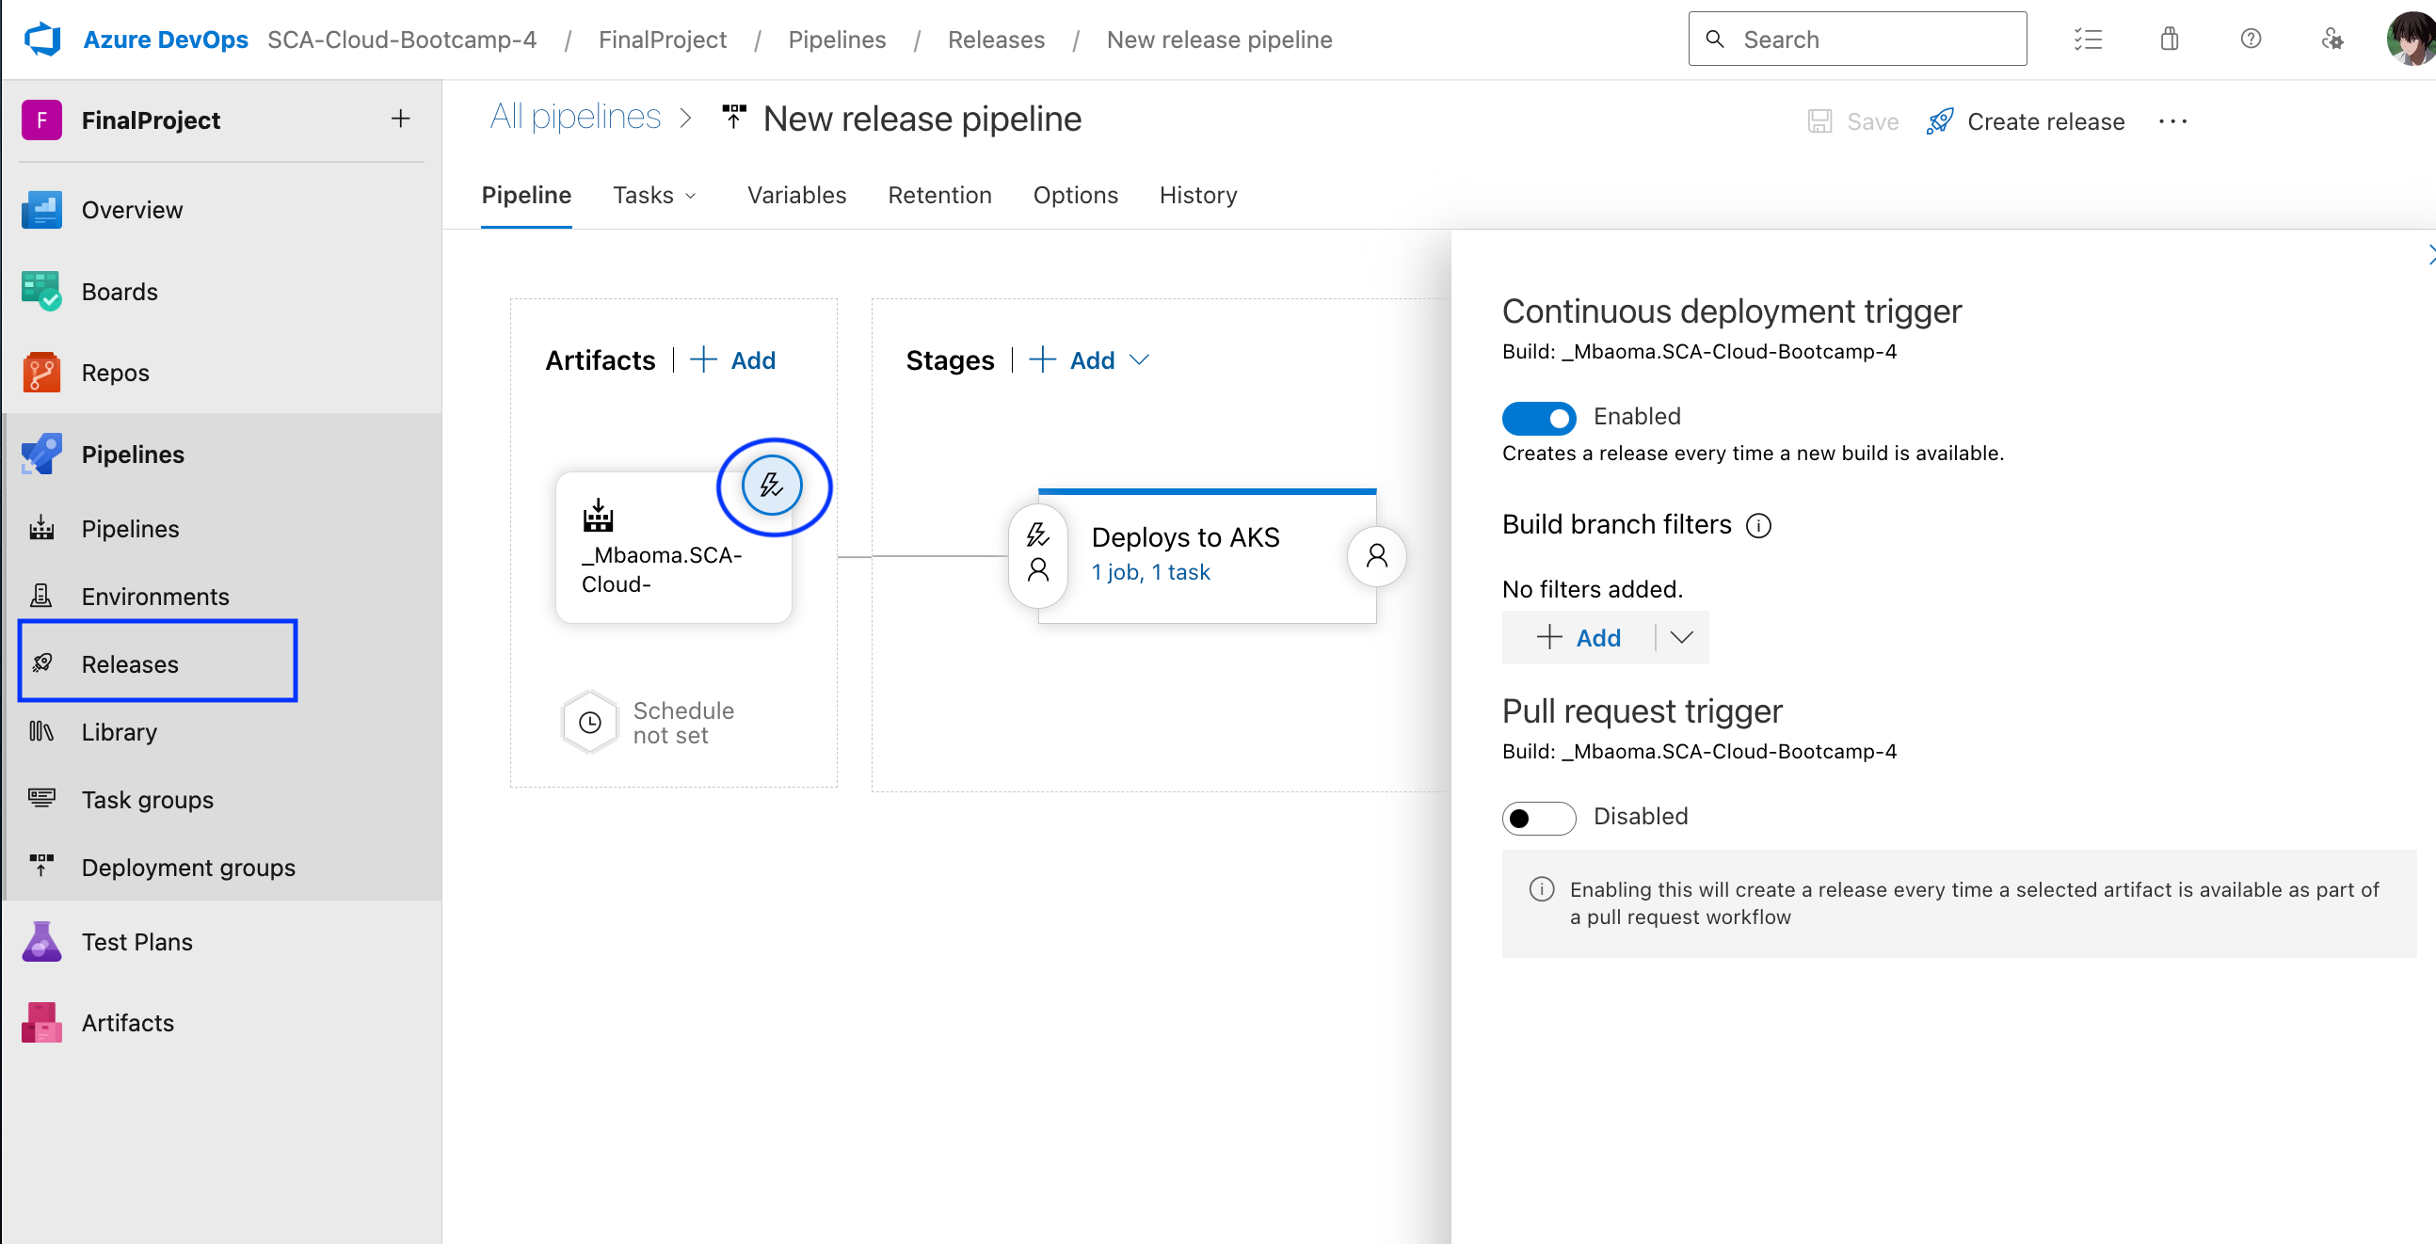Open post-deployment conditions user icon on stage
Image resolution: width=2436 pixels, height=1244 pixels.
tap(1377, 557)
